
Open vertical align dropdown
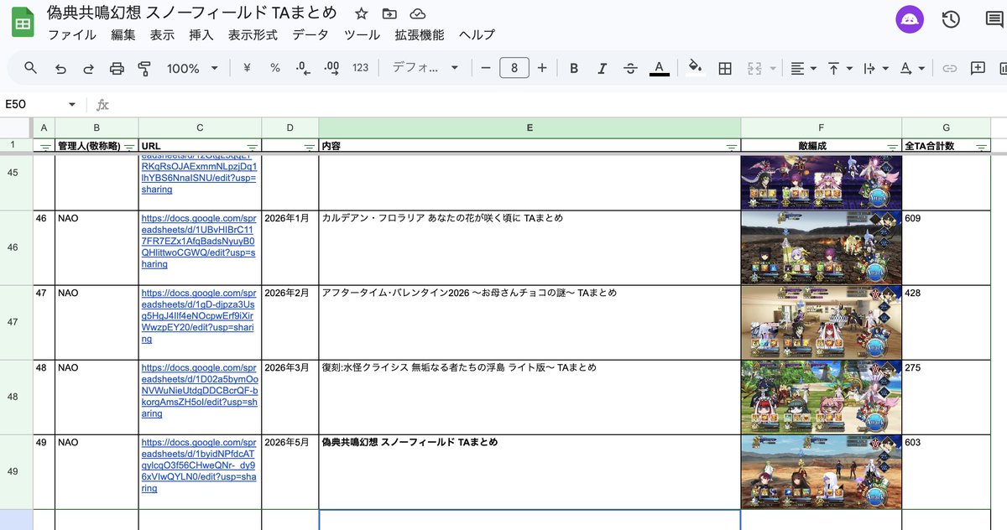click(840, 68)
